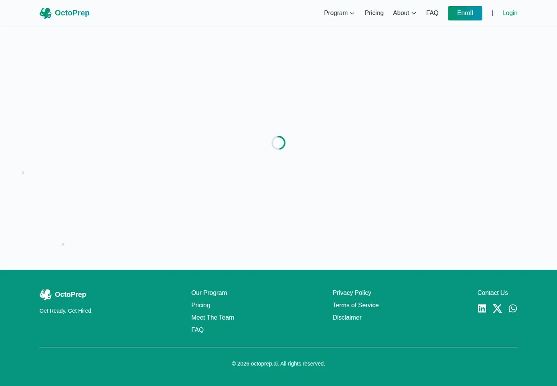Click the Enroll button

click(x=465, y=13)
